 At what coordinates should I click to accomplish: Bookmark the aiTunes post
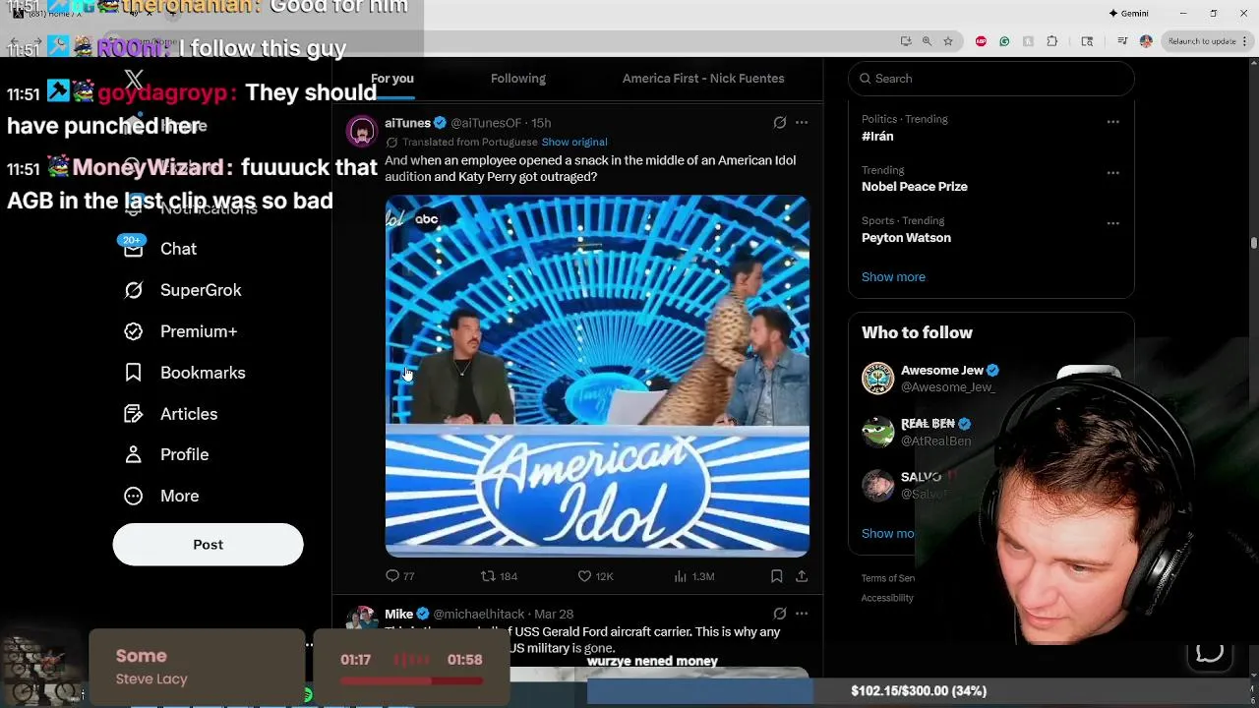(776, 576)
